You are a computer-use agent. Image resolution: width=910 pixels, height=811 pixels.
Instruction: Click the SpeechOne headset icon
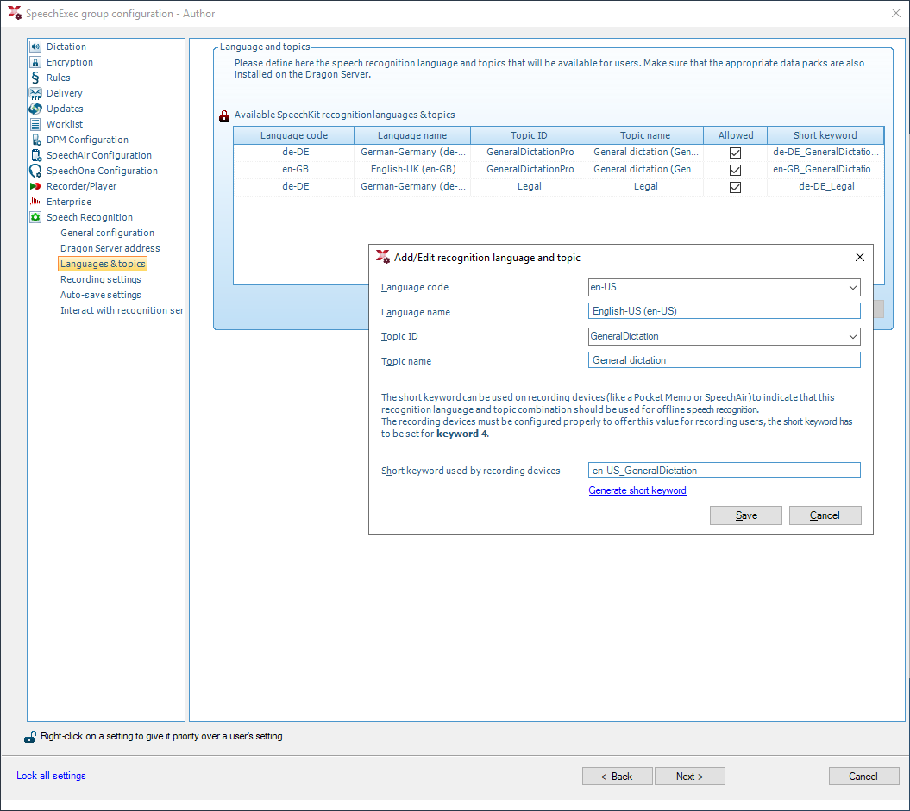pos(35,171)
